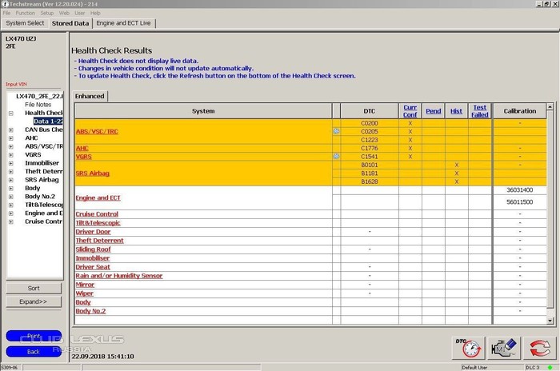Open the ABS/VSC/TRC system link

[x=97, y=131]
